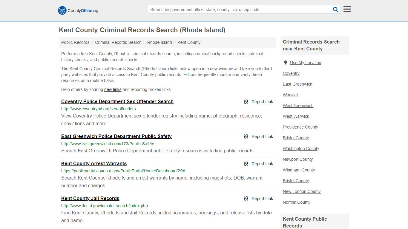Image resolution: width=408 pixels, height=229 pixels.
Task: Open West Warwick in nearby list
Action: pos(296,116)
